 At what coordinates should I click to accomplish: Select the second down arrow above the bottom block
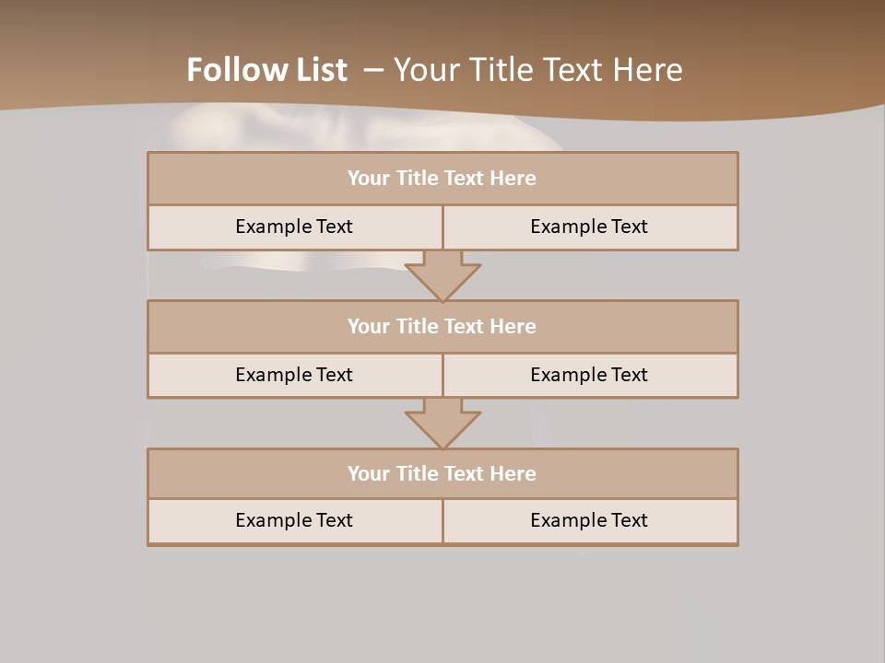pos(442,424)
